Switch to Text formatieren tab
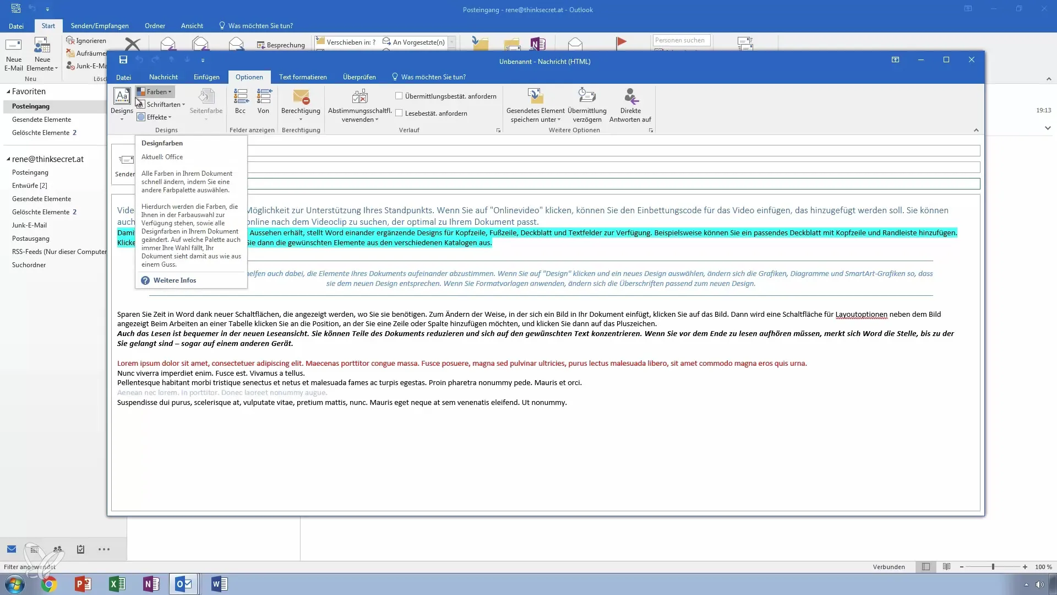Screen dimensions: 1057x595 coord(303,77)
